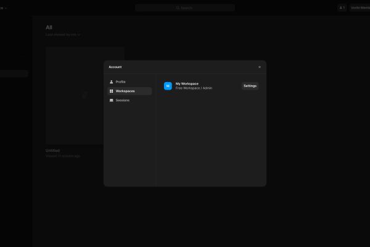This screenshot has height=247, width=370.
Task: Open the Profile section in Account dialog
Action: click(x=129, y=82)
